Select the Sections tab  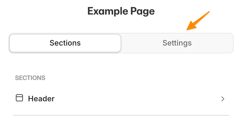click(65, 43)
